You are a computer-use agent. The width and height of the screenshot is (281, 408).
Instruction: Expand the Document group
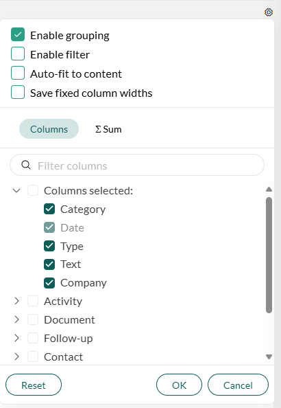pos(16,319)
